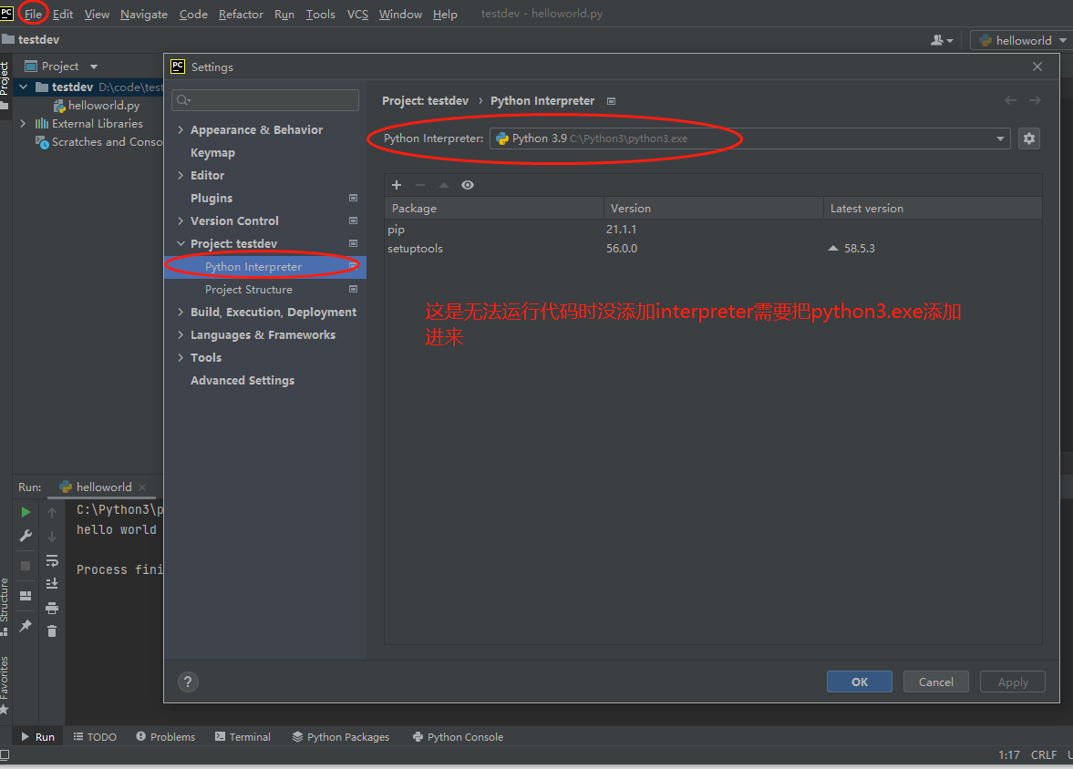
Task: Click the up stack trace arrow icon
Action: 52,512
